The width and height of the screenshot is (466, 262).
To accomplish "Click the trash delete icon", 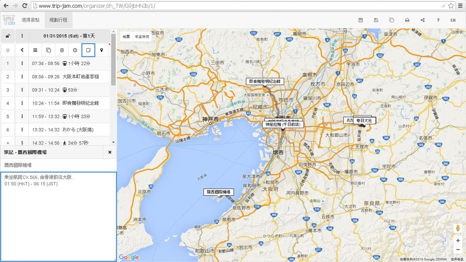I will [x=62, y=50].
